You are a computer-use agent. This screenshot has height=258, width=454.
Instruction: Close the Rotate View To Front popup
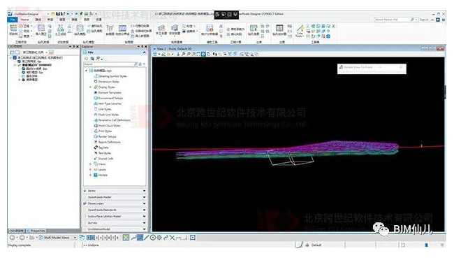[401, 67]
